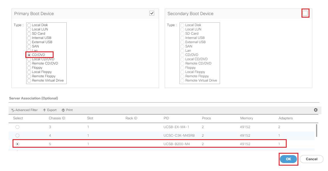
Task: Sort table by Slot column
Action: click(90, 118)
